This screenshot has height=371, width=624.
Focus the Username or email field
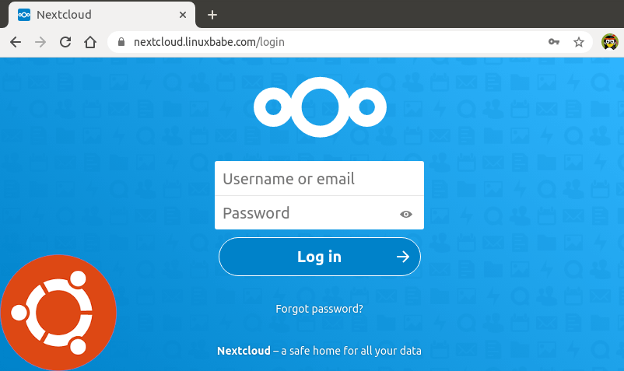[319, 179]
